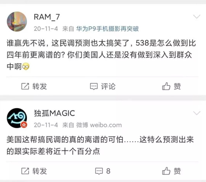Tap the 转发 label on RAM_7's post

[x=40, y=86]
